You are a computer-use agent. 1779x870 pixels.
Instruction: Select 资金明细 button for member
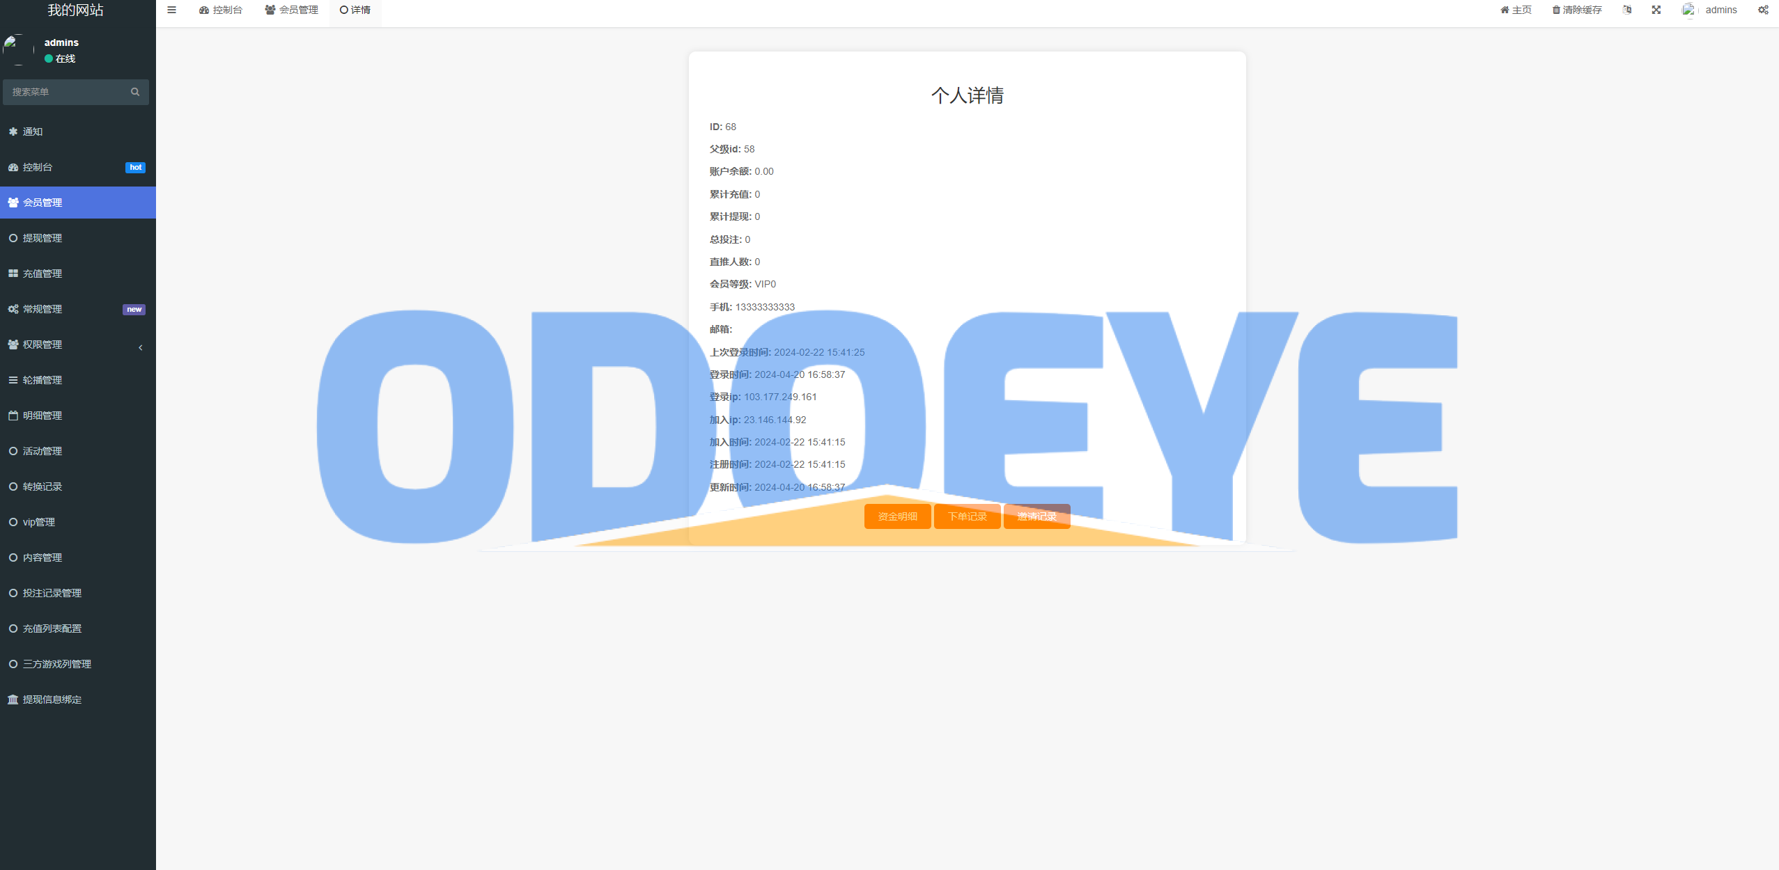pyautogui.click(x=897, y=516)
